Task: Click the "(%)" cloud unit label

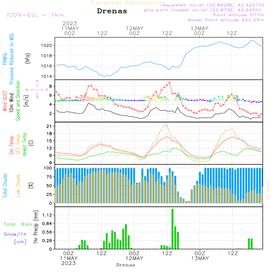Action: coord(31,185)
